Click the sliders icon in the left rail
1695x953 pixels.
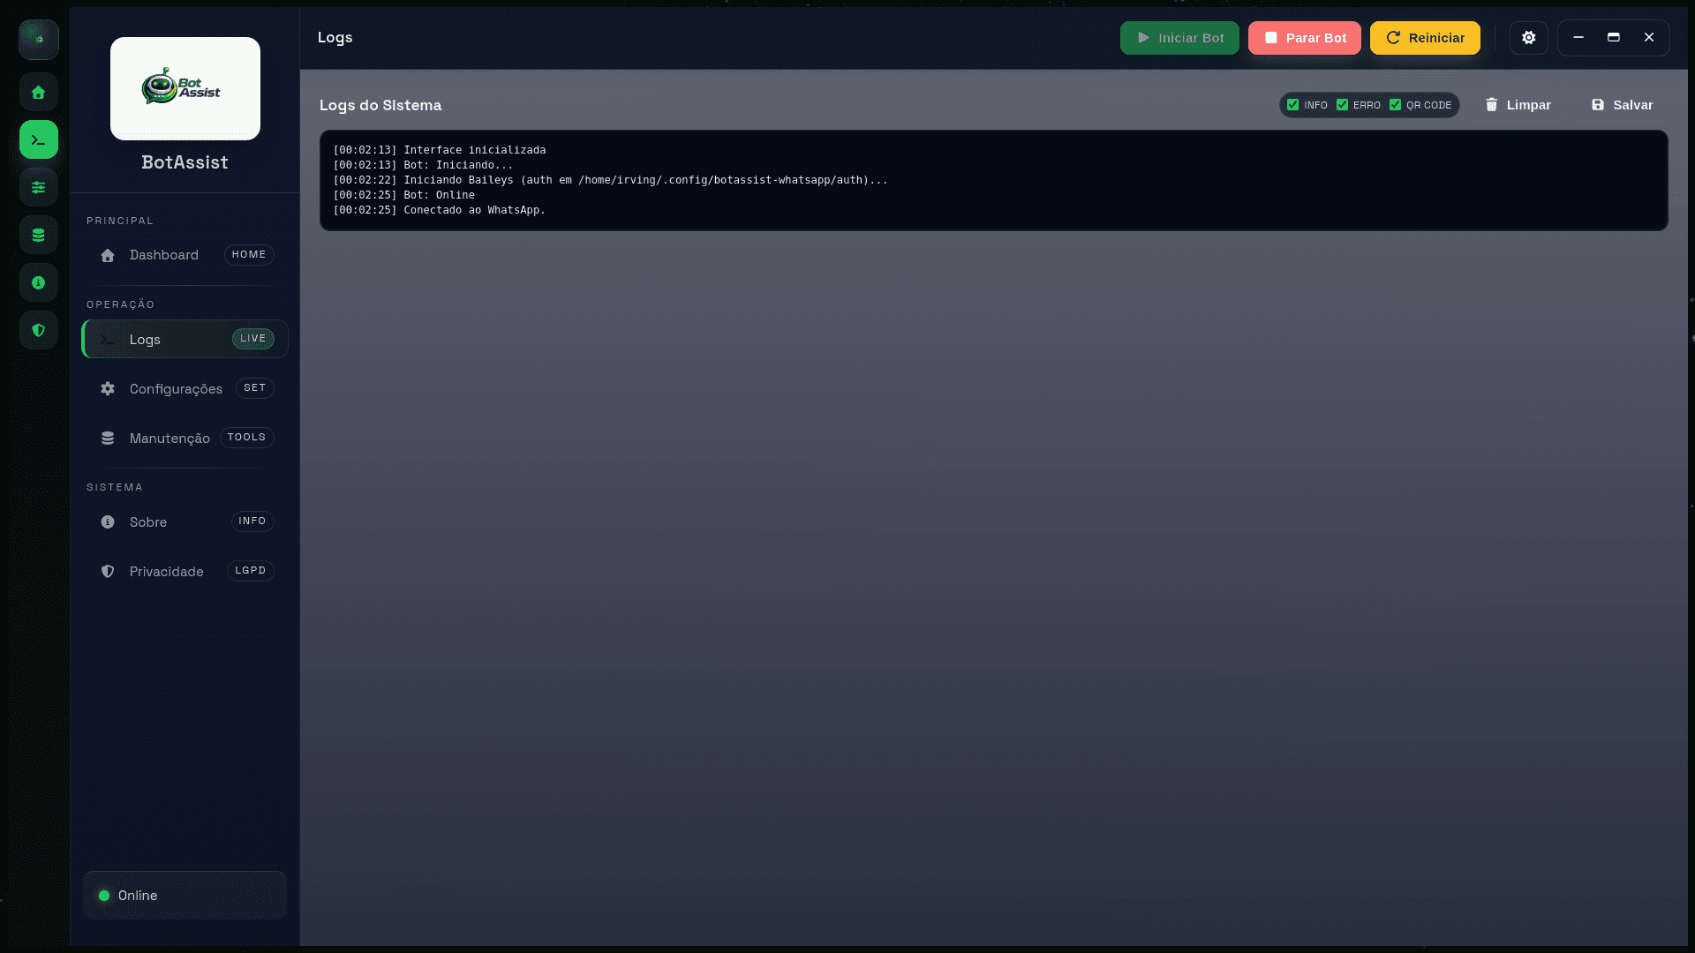coord(38,187)
